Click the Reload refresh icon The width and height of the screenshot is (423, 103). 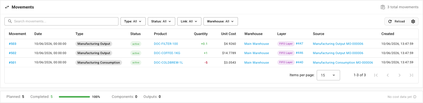390,21
